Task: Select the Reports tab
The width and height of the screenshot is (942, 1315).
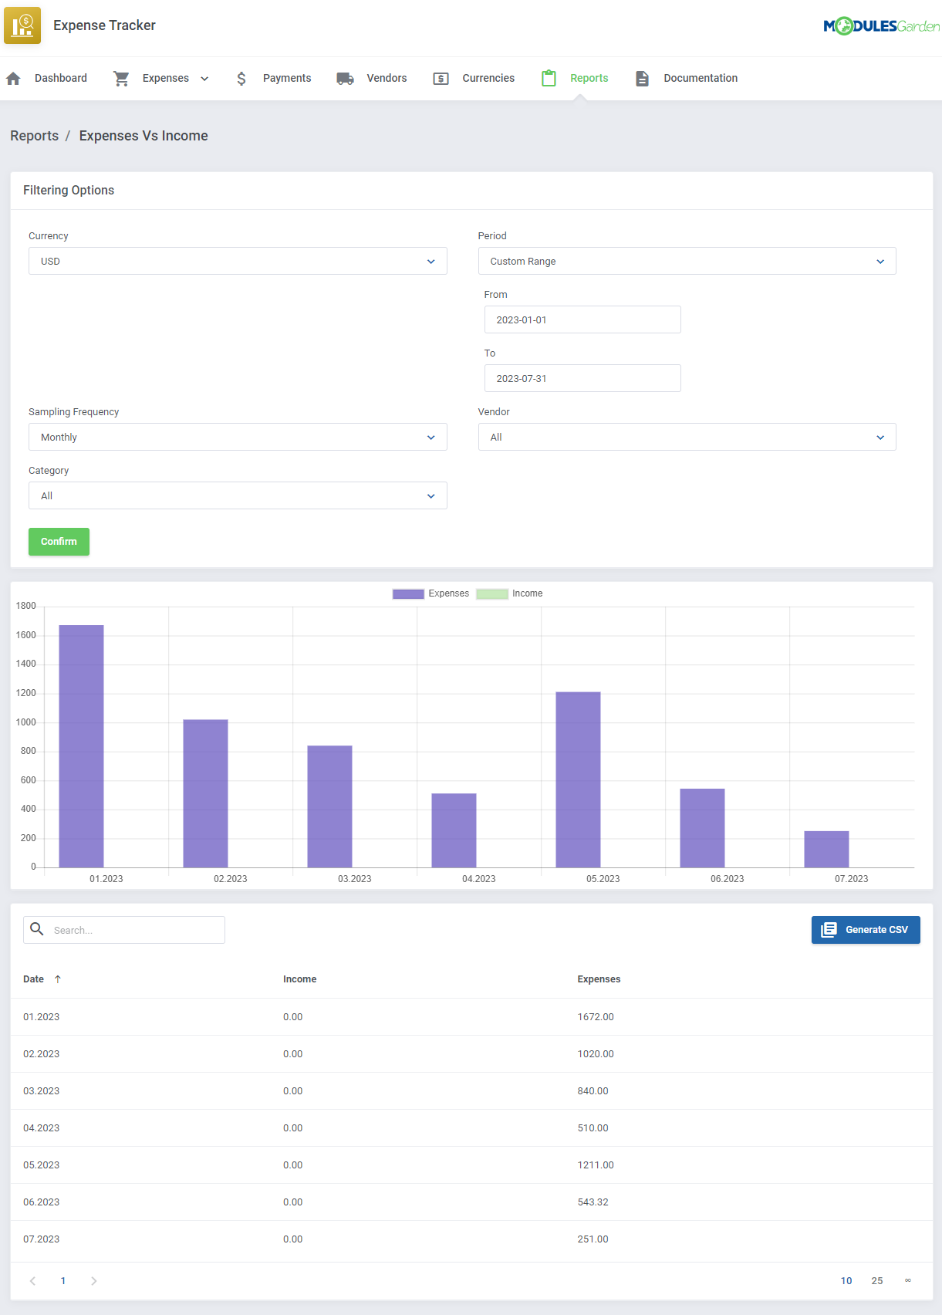Action: (x=589, y=78)
